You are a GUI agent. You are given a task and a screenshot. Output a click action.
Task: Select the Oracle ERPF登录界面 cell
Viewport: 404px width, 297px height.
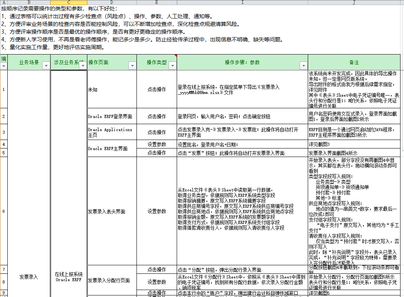[112, 116]
